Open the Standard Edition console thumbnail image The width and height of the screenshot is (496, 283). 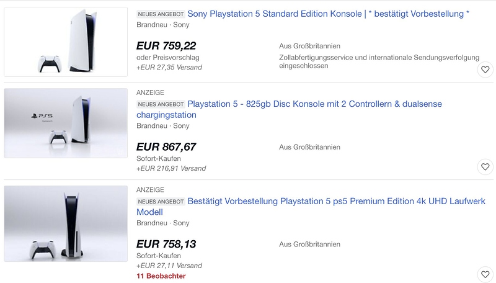(x=66, y=41)
